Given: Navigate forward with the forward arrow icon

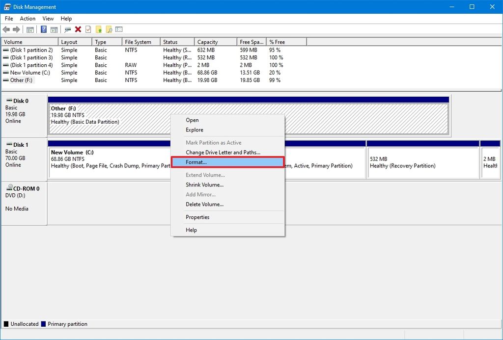Looking at the screenshot, I should pos(16,29).
